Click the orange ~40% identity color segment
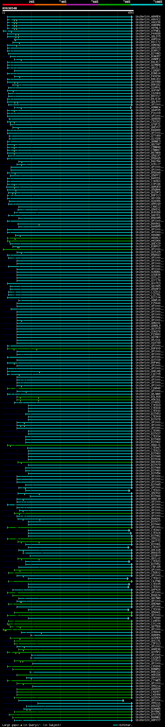Viewport: 165px width, 727px height. tap(51, 5)
